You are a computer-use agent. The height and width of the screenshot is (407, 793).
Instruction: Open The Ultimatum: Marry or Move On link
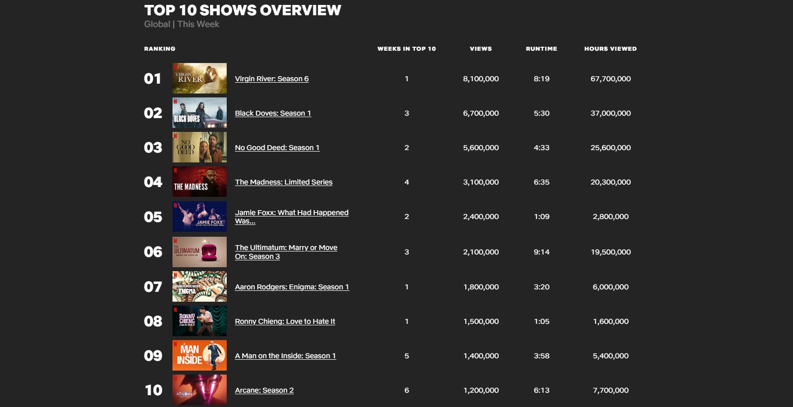pyautogui.click(x=286, y=252)
